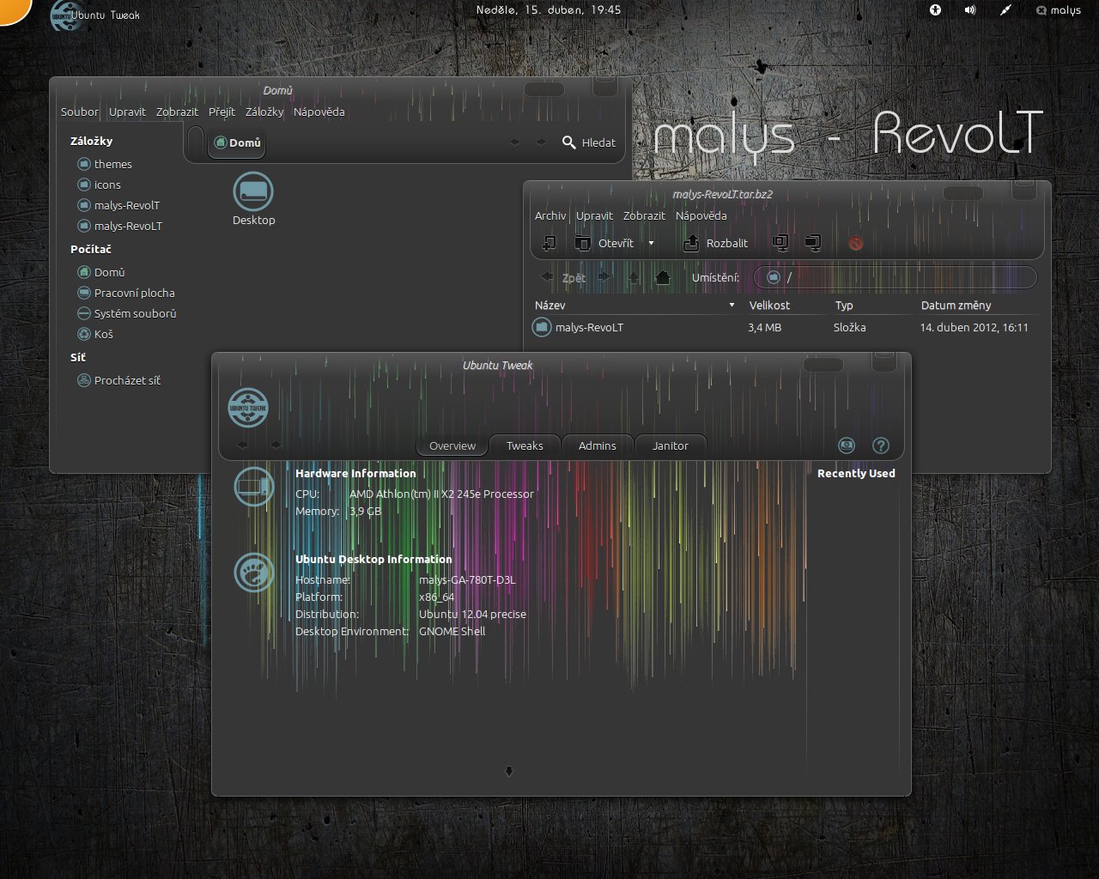Select malys-RevolT bookmark in sidebar
Viewport: 1099px width, 879px height.
(x=119, y=205)
